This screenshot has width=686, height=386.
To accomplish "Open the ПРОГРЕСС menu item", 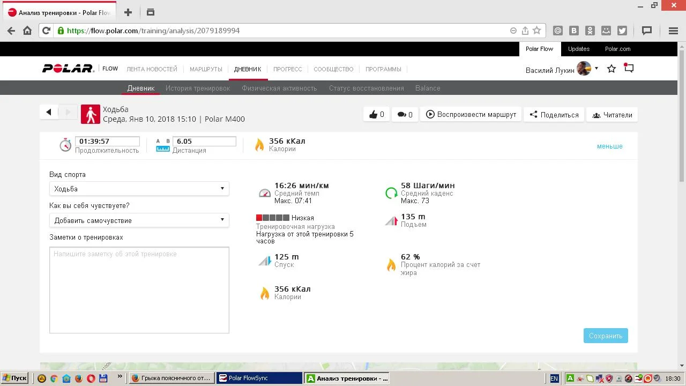I will coord(287,69).
